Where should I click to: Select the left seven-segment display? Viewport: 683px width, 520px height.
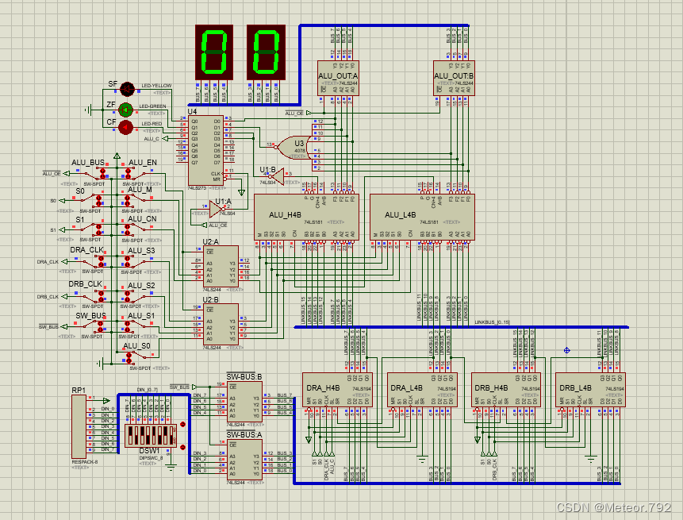pos(214,52)
